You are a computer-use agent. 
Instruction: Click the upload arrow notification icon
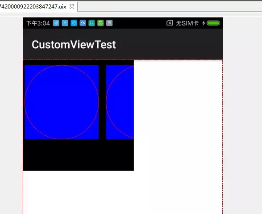coord(65,23)
